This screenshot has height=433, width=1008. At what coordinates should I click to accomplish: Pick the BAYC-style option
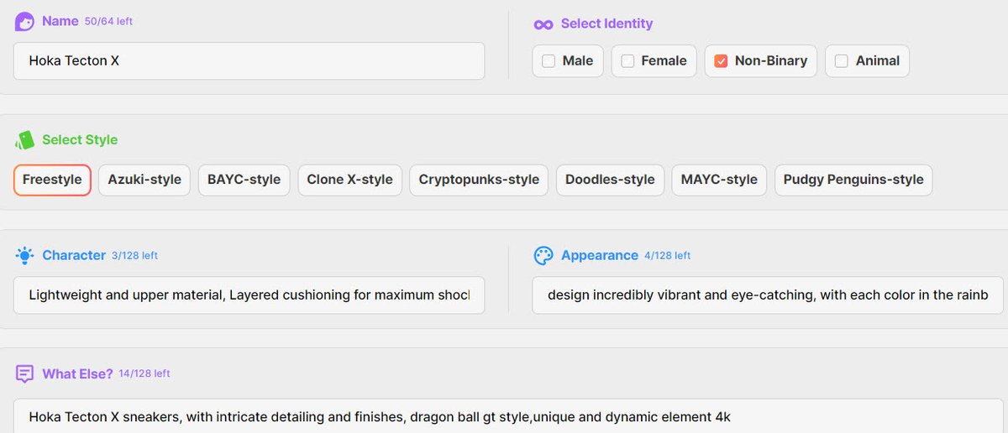pyautogui.click(x=244, y=180)
